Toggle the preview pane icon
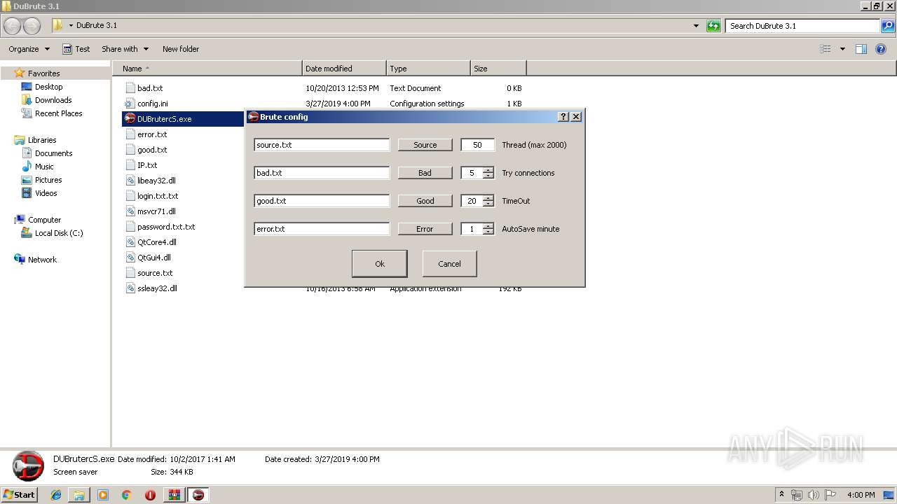The image size is (897, 504). (x=861, y=49)
